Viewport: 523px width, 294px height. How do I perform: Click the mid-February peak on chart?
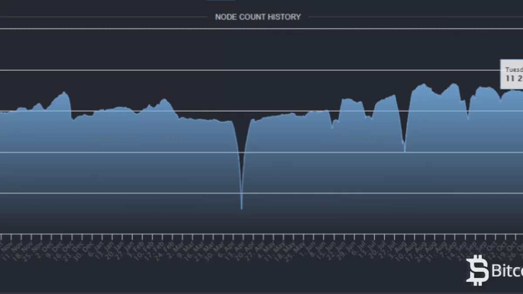164,100
